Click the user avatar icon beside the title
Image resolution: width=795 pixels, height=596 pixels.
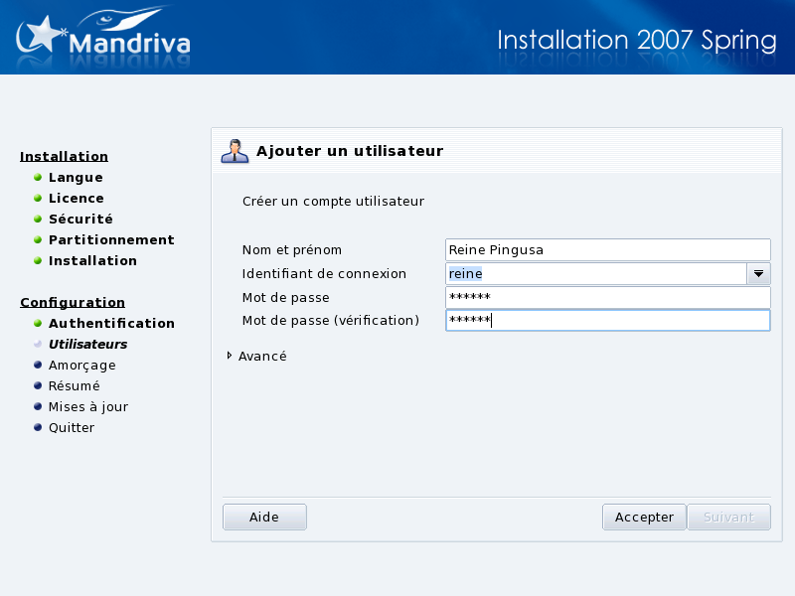235,151
